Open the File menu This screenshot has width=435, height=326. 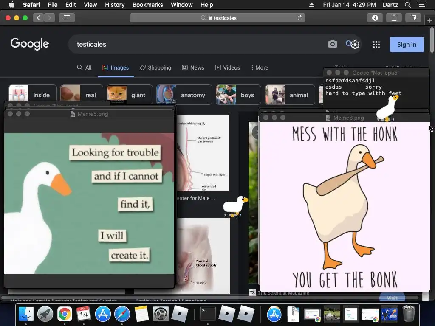(53, 5)
